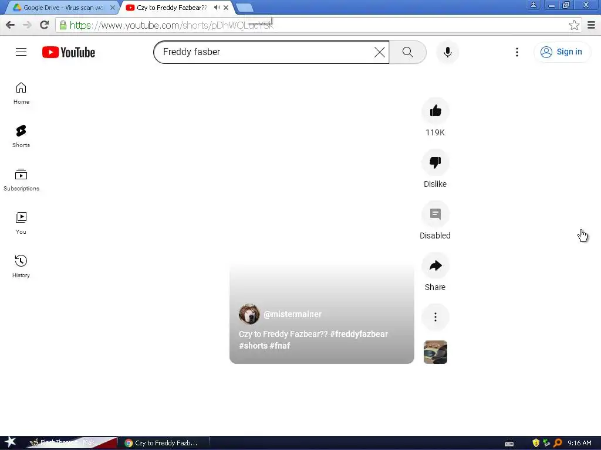Reload the page with the refresh icon
Viewport: 601px width, 450px height.
point(45,25)
